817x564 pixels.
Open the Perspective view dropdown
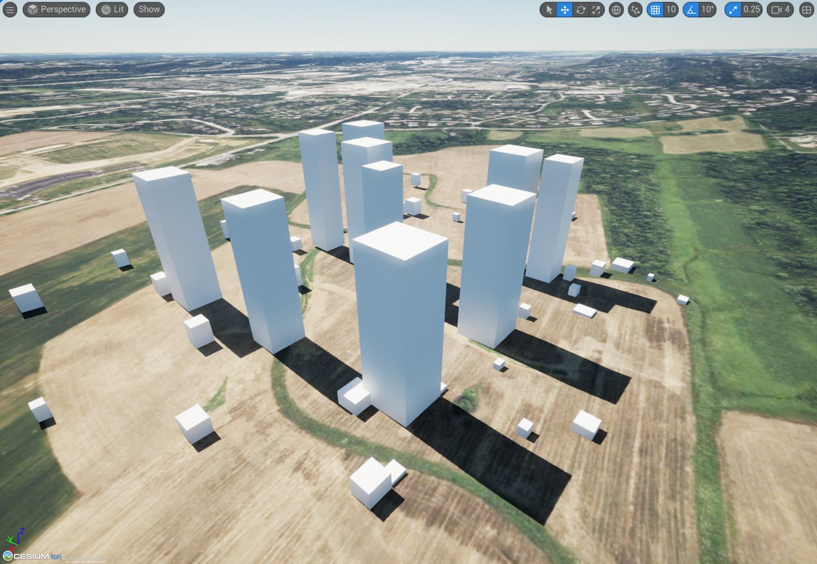pyautogui.click(x=56, y=9)
